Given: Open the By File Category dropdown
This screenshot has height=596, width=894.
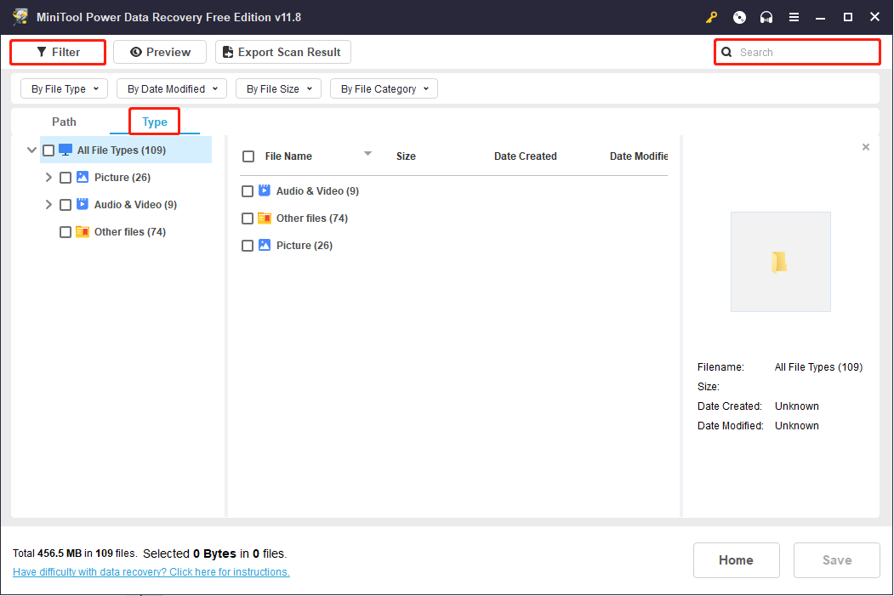Looking at the screenshot, I should (384, 89).
